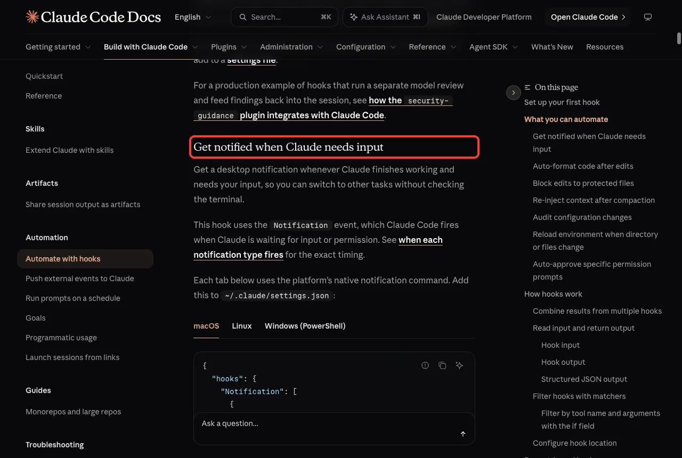Select the macOS tab
This screenshot has width=682, height=458.
click(x=206, y=326)
